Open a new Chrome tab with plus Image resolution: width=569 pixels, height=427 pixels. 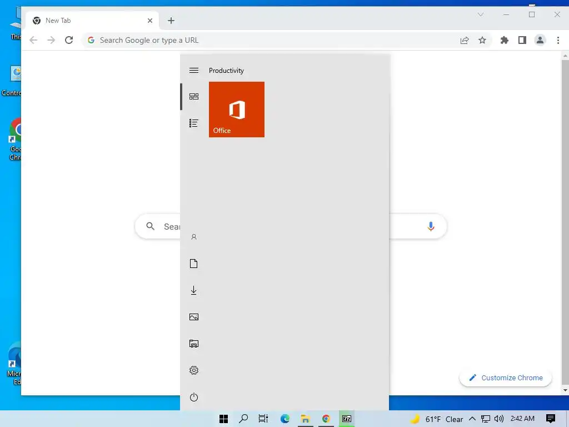171,21
